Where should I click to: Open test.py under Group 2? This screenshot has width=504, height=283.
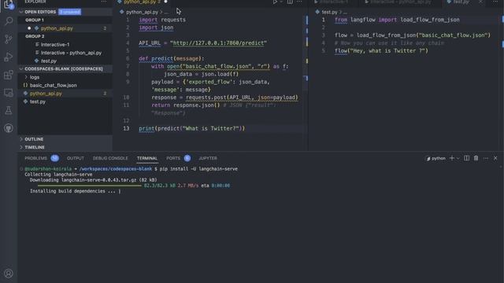[49, 61]
